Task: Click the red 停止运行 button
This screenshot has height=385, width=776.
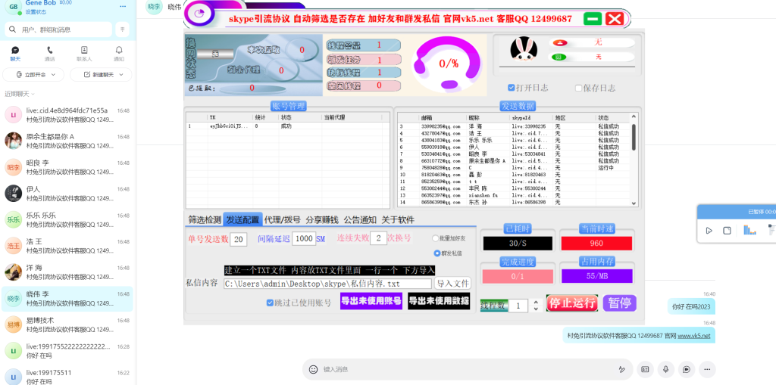Action: tap(572, 303)
